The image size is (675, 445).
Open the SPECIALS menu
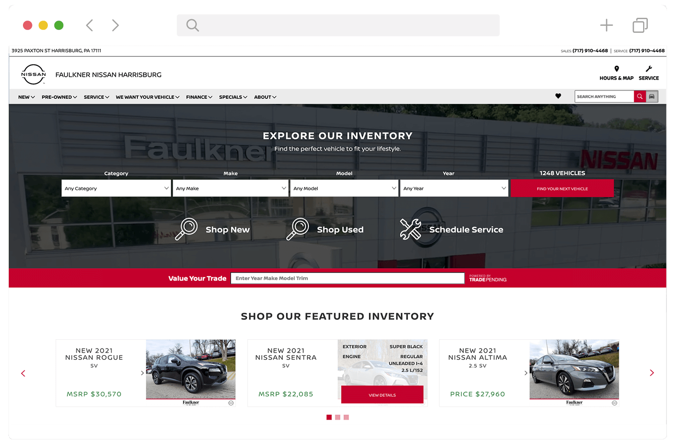pos(233,96)
